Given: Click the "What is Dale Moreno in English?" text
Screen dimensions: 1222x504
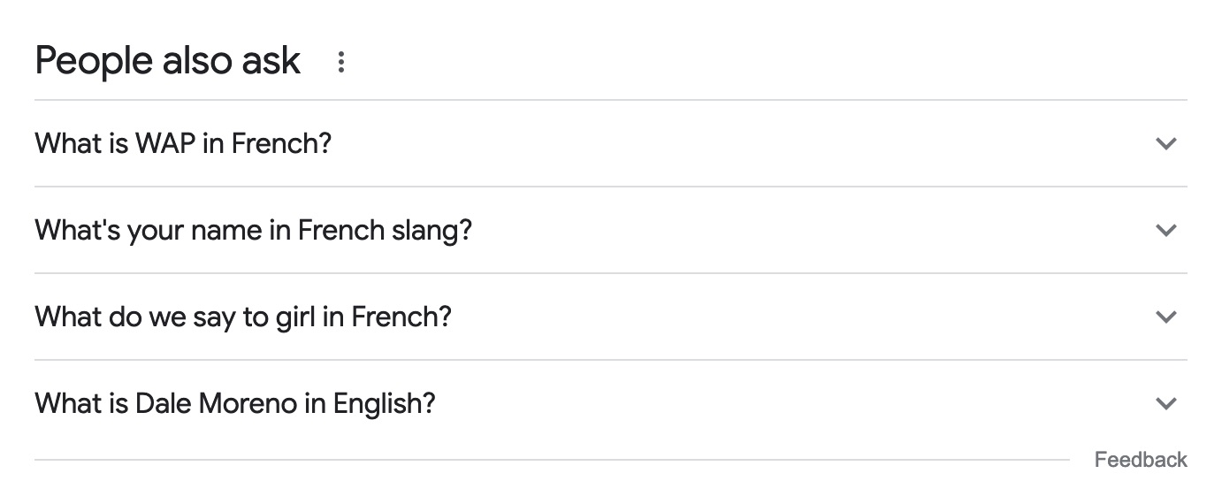Looking at the screenshot, I should pos(235,403).
